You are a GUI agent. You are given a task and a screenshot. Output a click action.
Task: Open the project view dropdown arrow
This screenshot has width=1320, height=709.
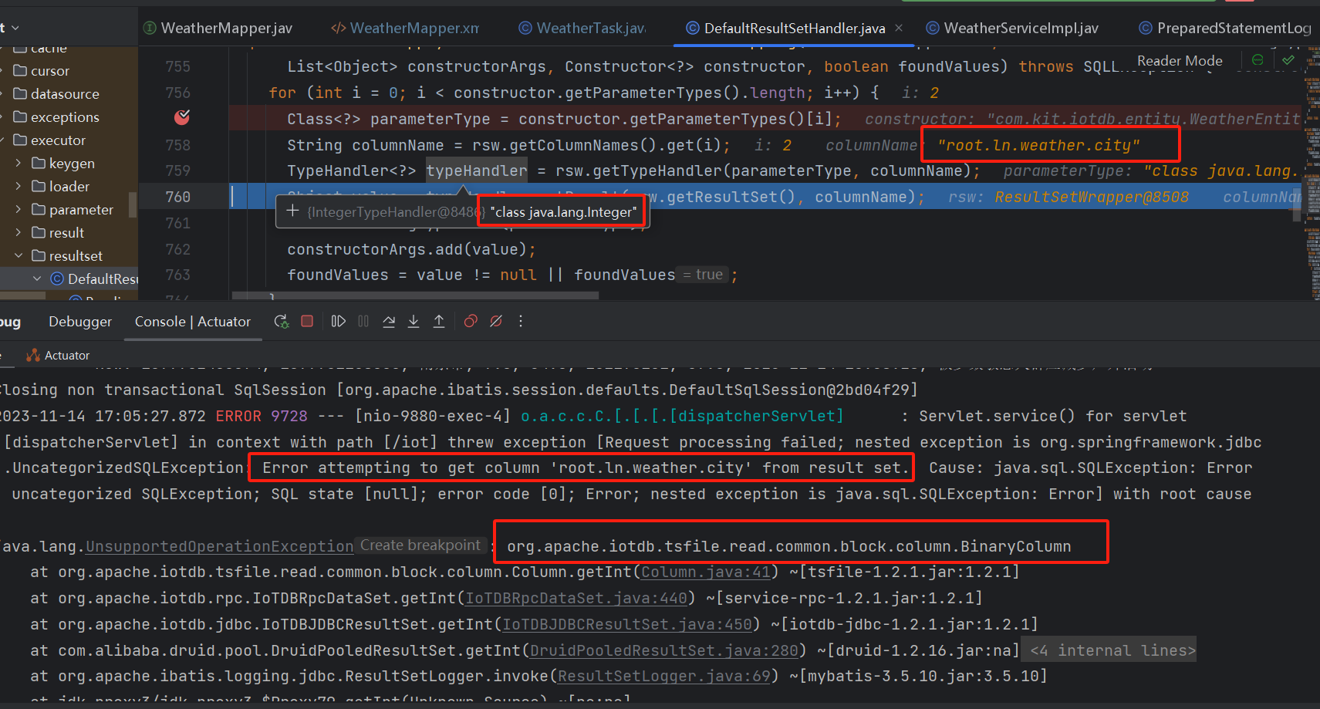[15, 28]
